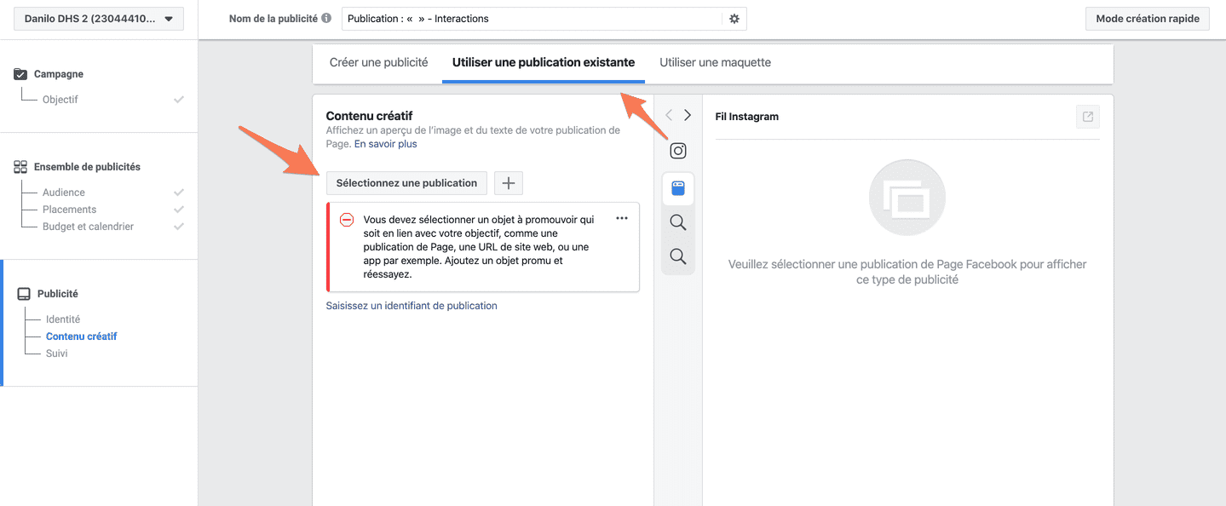Open the Danilo DHS 2 account dropdown
1226x506 pixels.
pos(99,19)
